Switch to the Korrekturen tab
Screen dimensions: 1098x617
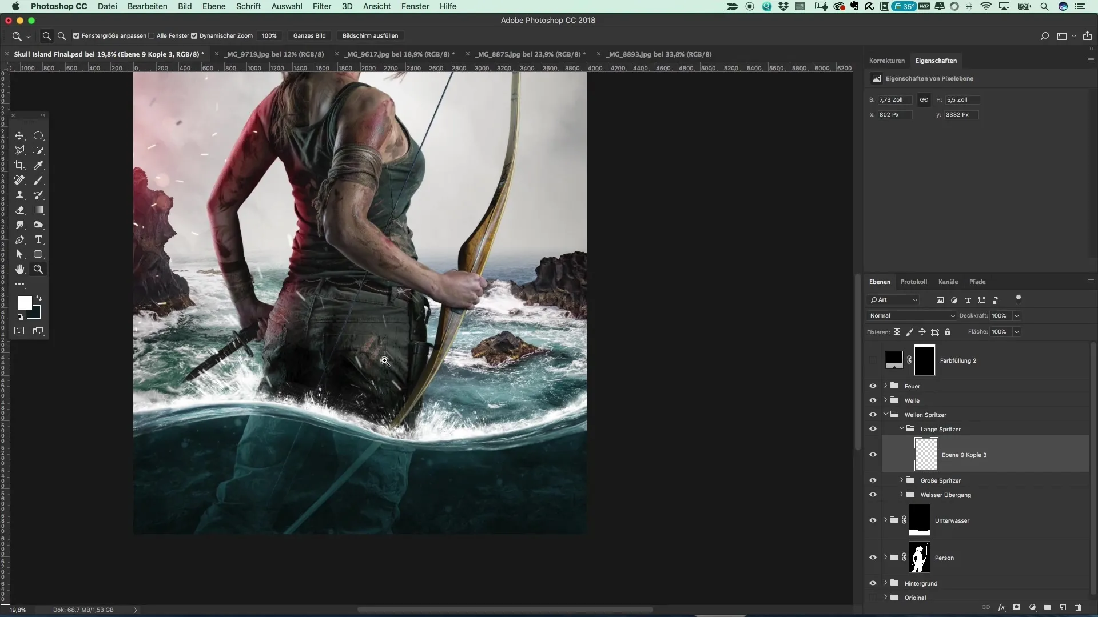point(886,61)
